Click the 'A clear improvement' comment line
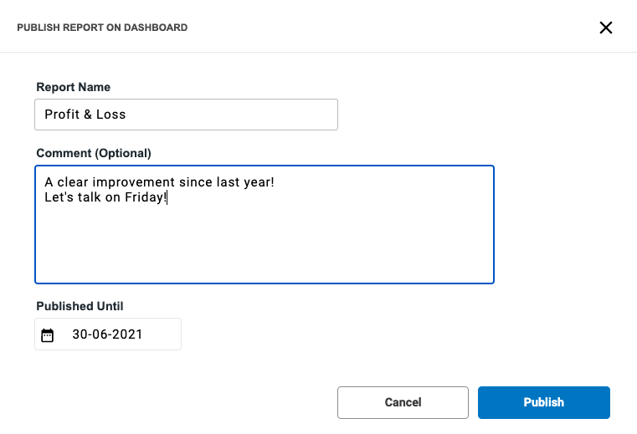Viewport: 637px width, 434px height. point(159,182)
